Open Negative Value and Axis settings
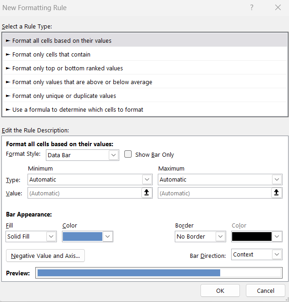This screenshot has width=289, height=302. click(x=45, y=256)
